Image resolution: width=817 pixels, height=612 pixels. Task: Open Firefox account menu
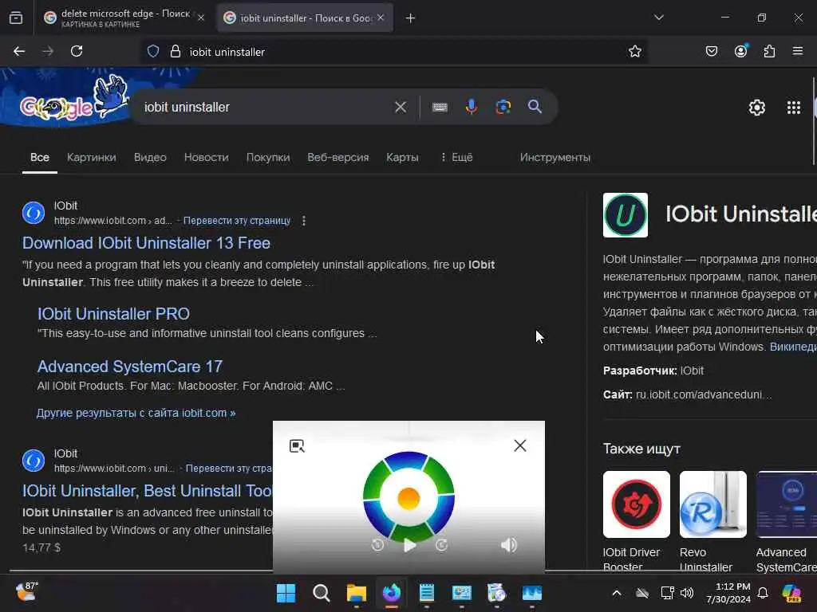(740, 51)
